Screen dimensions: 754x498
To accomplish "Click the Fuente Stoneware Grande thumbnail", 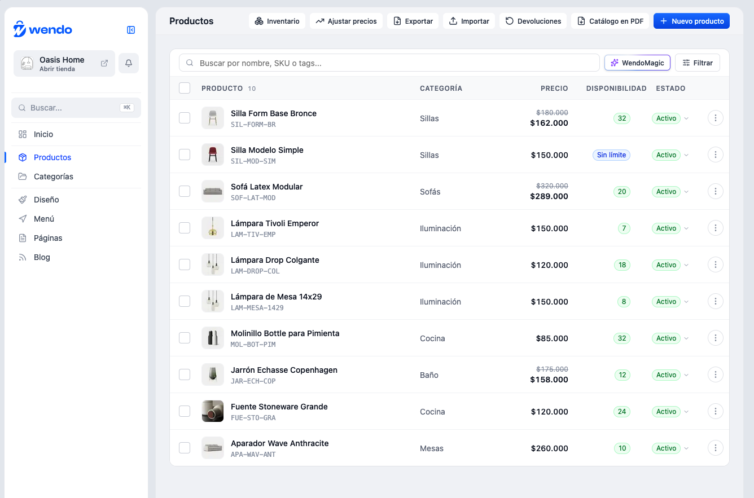I will pyautogui.click(x=213, y=411).
